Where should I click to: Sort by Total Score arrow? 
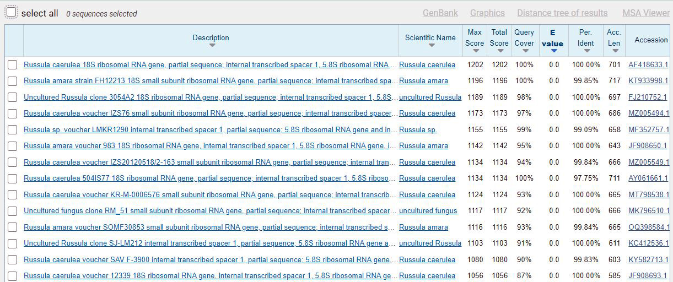[499, 51]
